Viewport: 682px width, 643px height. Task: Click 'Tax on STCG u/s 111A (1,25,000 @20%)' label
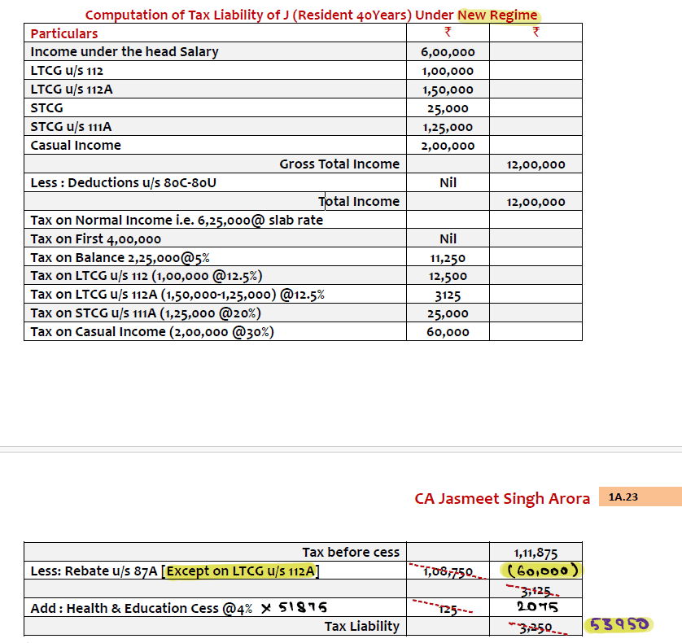(x=146, y=313)
